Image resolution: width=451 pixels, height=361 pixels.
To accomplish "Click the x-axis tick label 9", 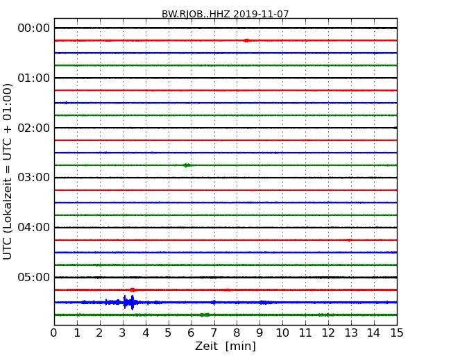I will pyautogui.click(x=259, y=333).
